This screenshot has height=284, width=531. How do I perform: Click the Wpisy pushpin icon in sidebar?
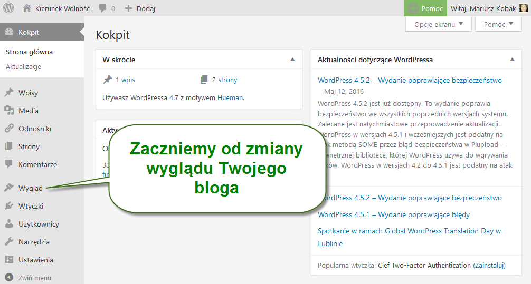tap(9, 92)
